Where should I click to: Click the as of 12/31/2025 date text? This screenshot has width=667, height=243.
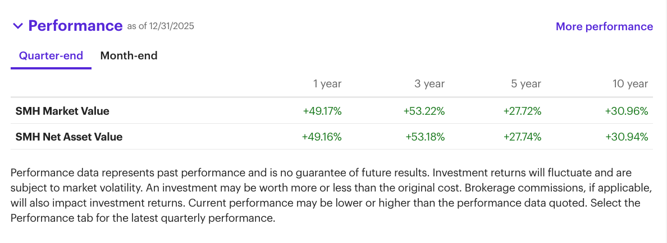(161, 26)
